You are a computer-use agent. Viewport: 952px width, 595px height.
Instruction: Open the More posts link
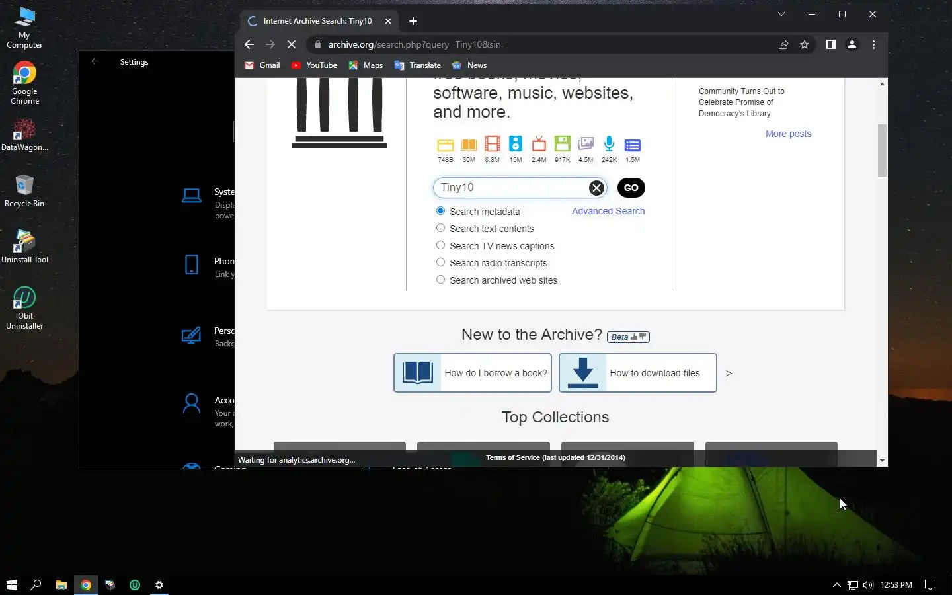788,134
